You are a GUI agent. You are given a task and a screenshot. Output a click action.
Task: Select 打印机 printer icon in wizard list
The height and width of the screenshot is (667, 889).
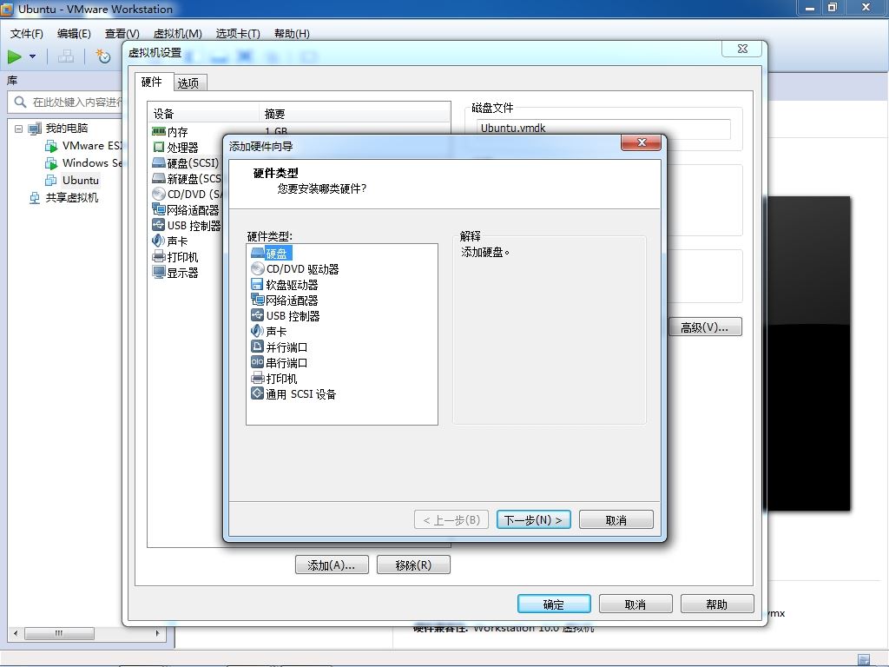(257, 378)
